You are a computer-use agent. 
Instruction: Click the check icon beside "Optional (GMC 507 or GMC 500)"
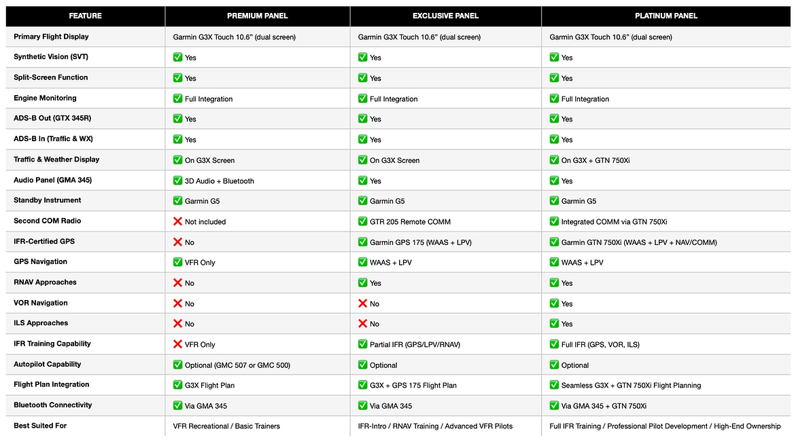[177, 365]
